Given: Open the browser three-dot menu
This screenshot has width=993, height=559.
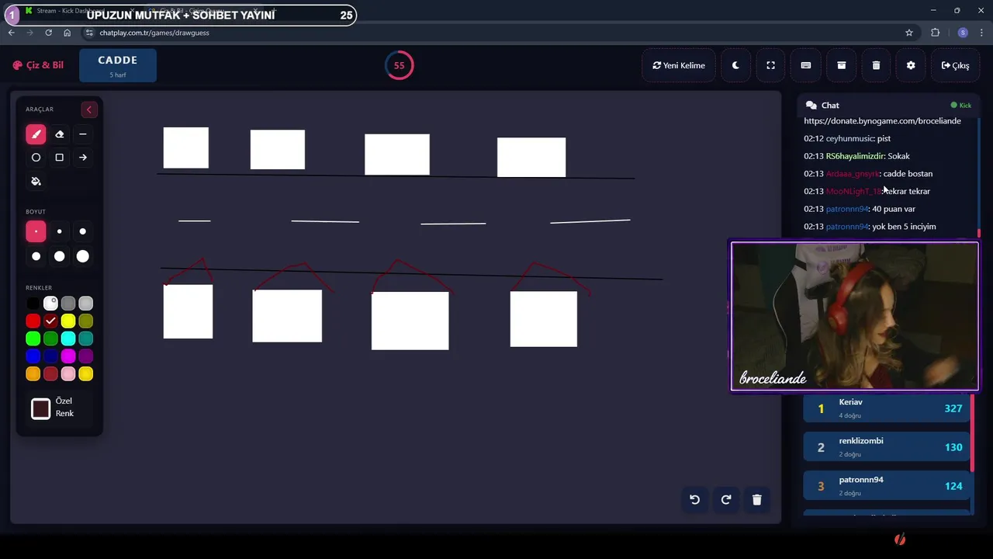Looking at the screenshot, I should (x=982, y=33).
